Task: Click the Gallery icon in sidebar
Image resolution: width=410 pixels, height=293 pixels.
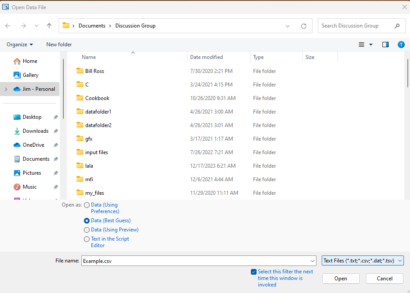Action: click(17, 75)
